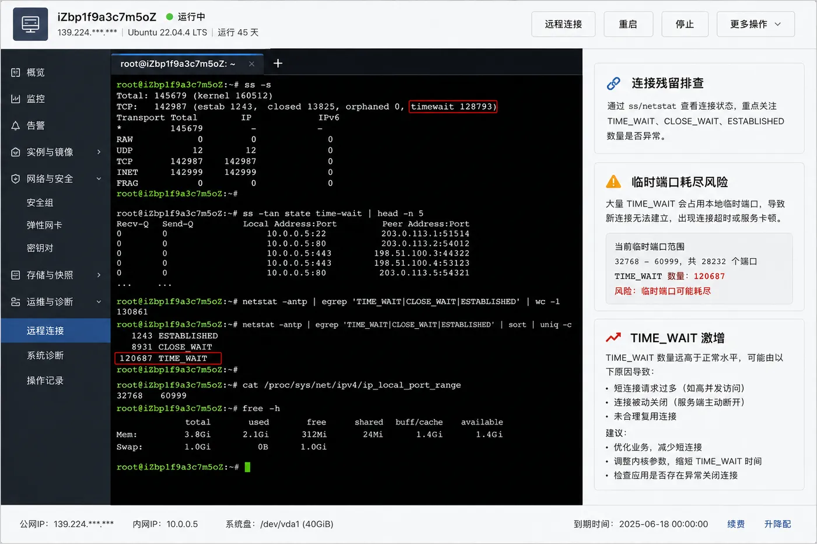Click the 告警 bell icon

coord(16,125)
